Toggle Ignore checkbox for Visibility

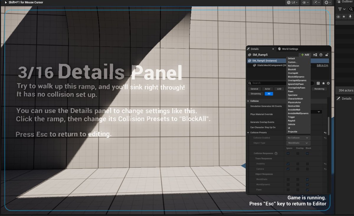288,164
